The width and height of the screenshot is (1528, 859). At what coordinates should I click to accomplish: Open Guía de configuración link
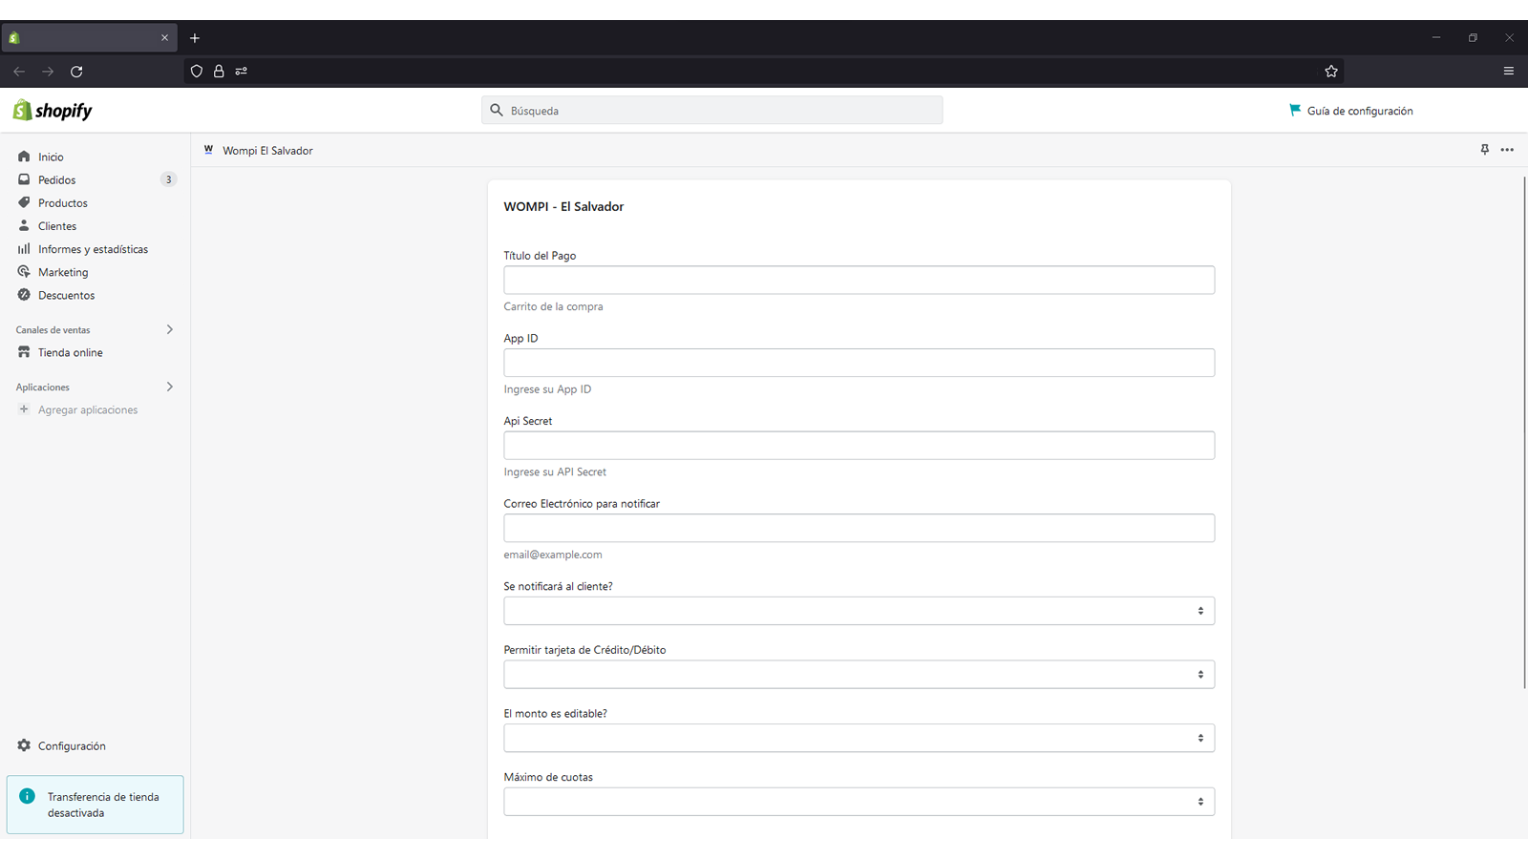pos(1360,111)
